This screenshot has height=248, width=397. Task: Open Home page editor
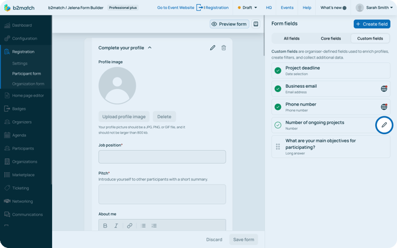point(28,96)
